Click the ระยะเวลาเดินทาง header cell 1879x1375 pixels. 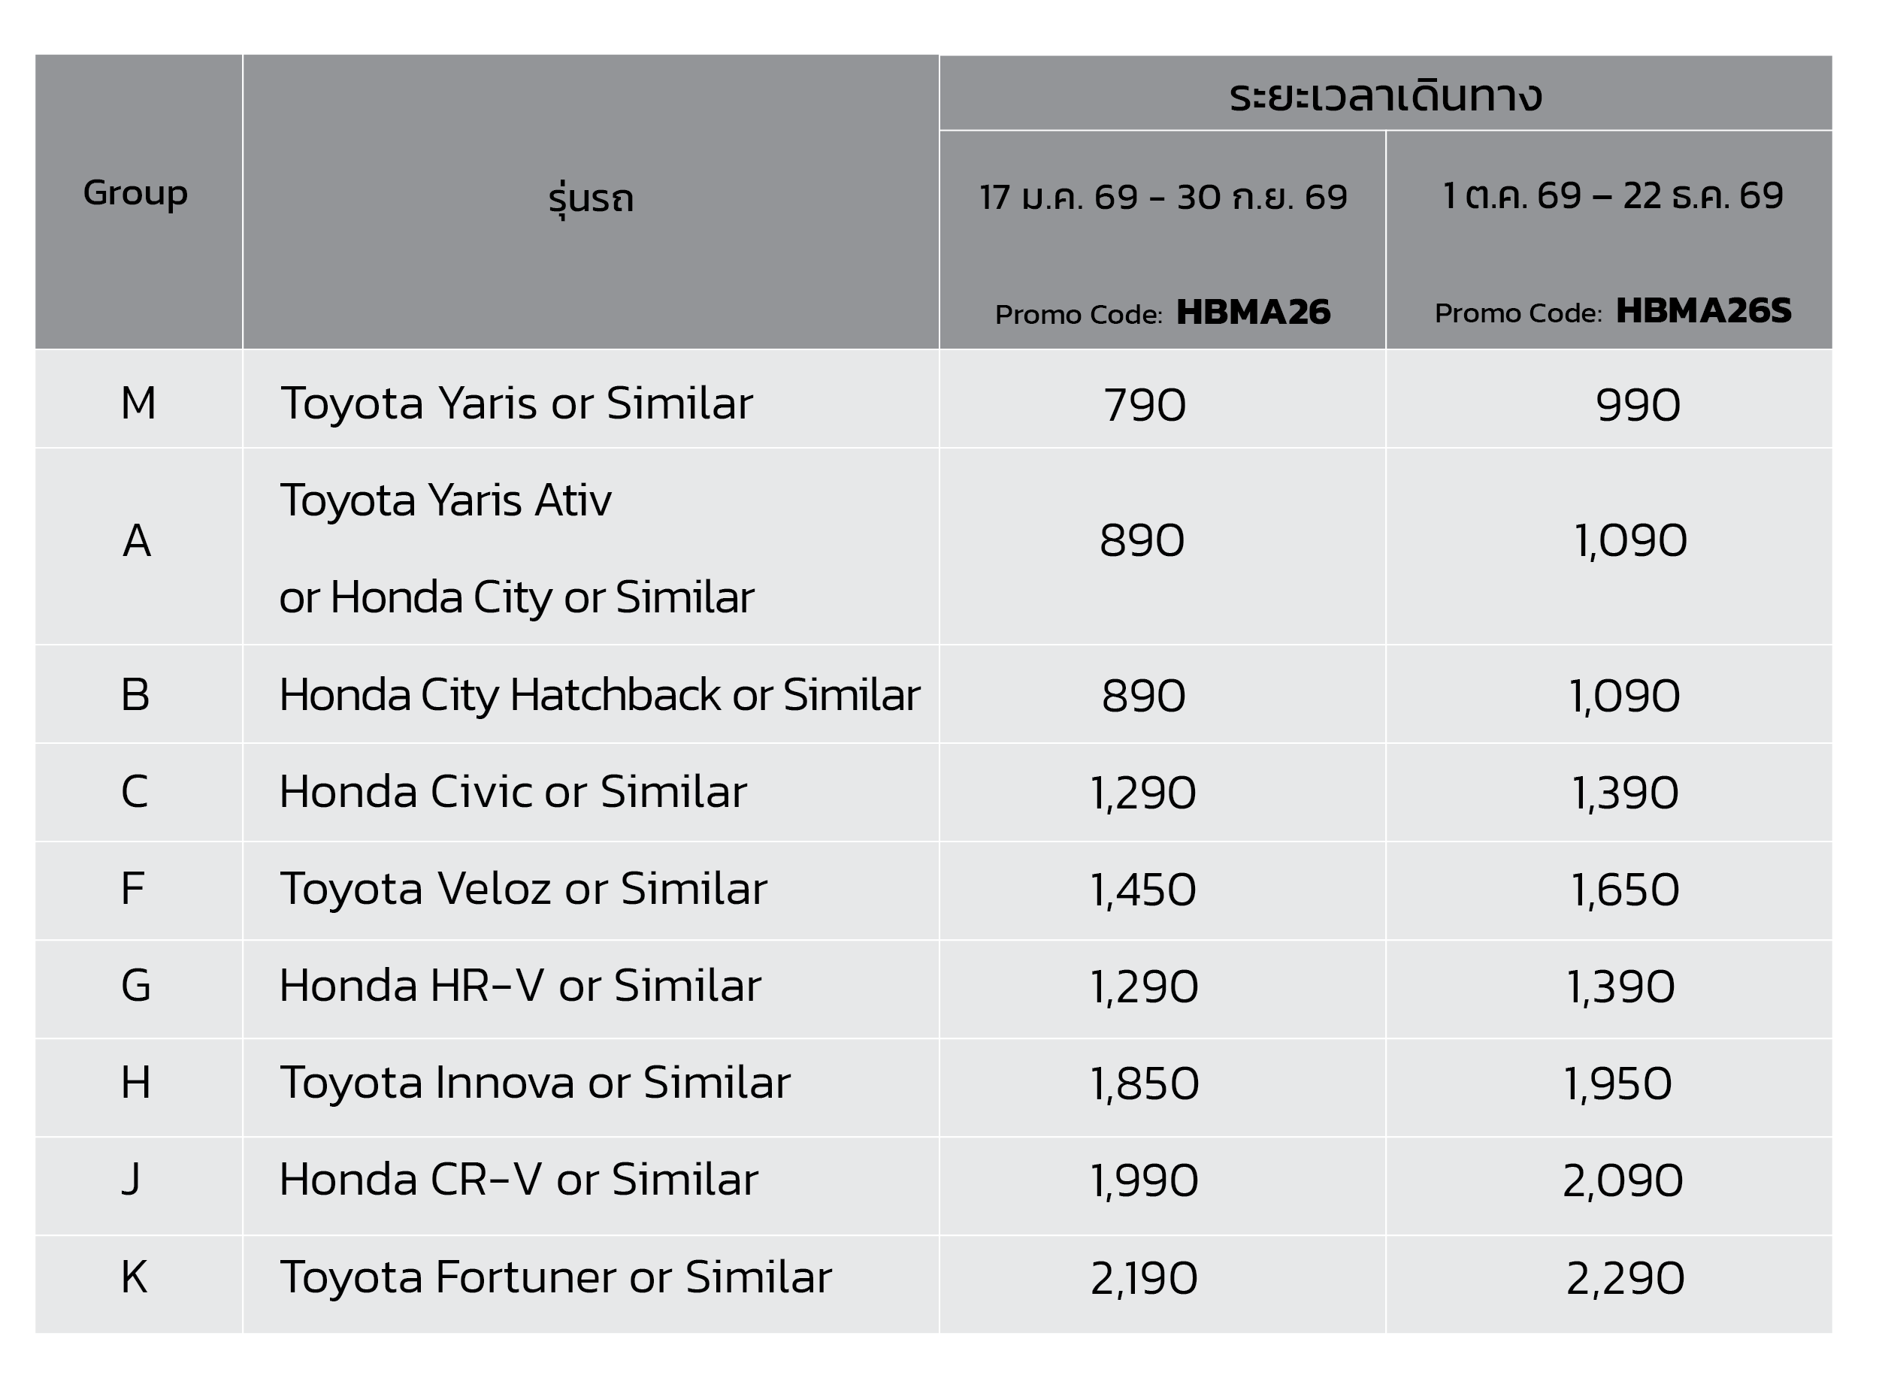[x=1384, y=95]
